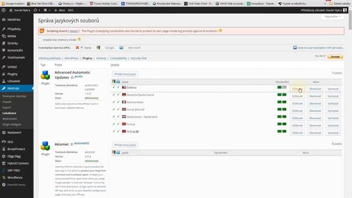Enable low memory mode checkbox
The width and height of the screenshot is (352, 198).
pyautogui.click(x=40, y=40)
